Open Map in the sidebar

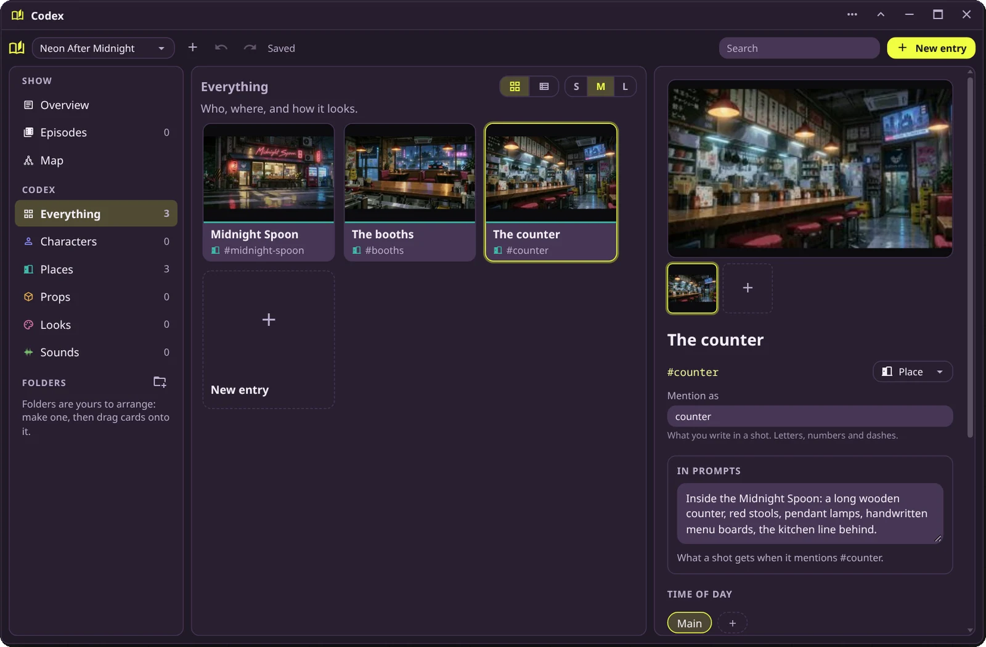[96, 160]
